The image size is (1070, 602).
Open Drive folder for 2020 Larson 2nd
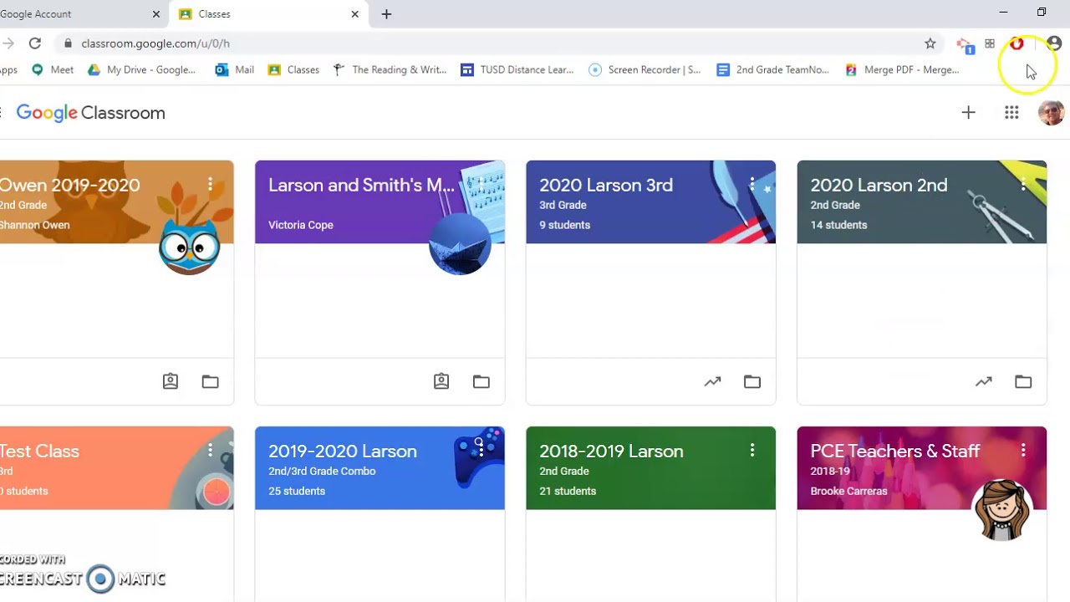(x=1023, y=381)
